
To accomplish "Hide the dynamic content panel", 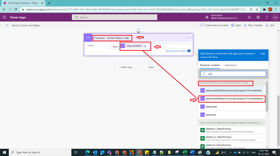I will coord(263,54).
